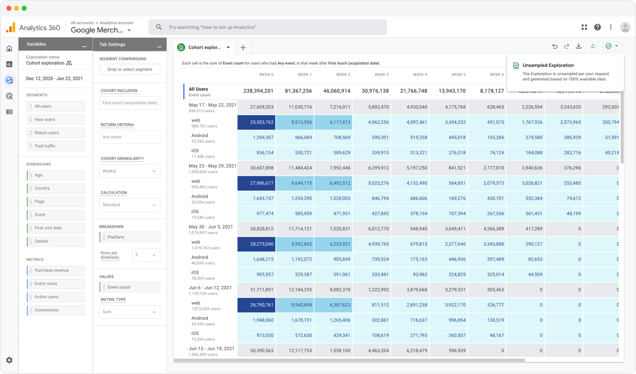Click the shared users icon next to Cohort exploration
The image size is (636, 374).
(69, 63)
